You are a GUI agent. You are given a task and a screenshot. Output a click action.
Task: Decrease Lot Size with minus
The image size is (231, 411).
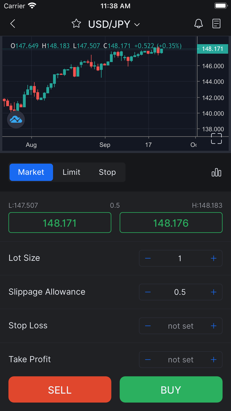coord(148,258)
